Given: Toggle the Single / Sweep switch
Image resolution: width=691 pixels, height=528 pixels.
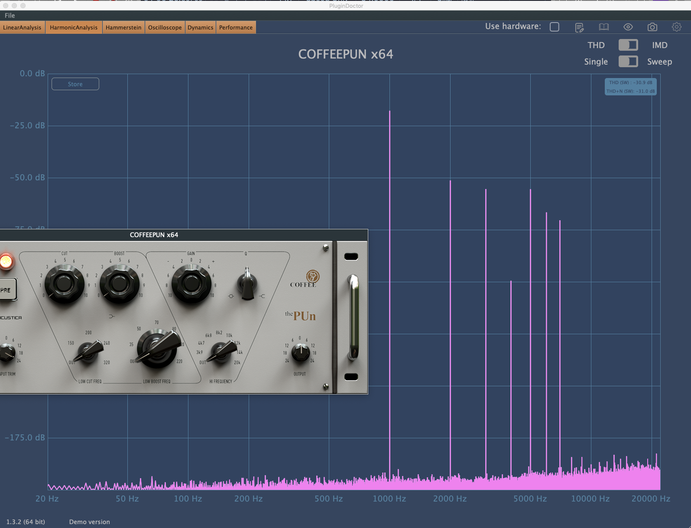Looking at the screenshot, I should coord(628,62).
